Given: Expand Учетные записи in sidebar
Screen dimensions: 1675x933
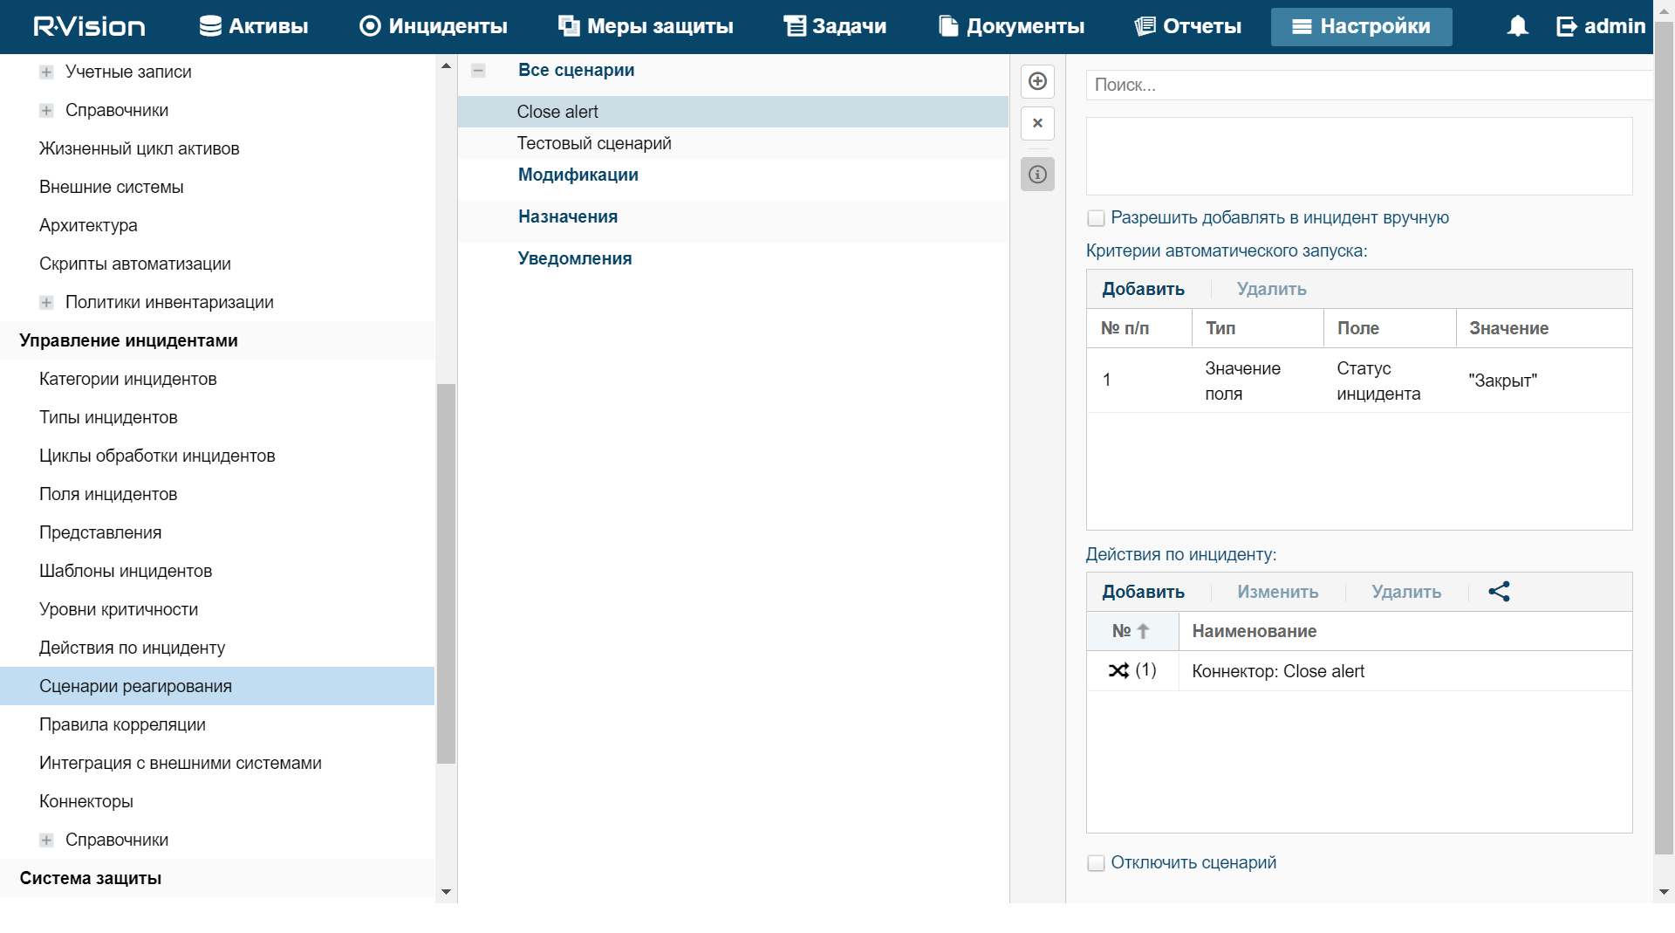Looking at the screenshot, I should 46,72.
